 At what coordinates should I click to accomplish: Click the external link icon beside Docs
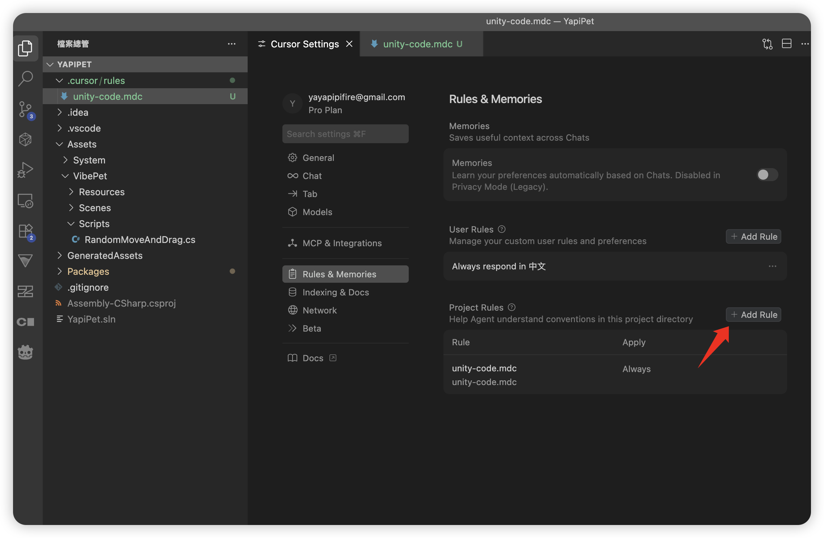[333, 358]
